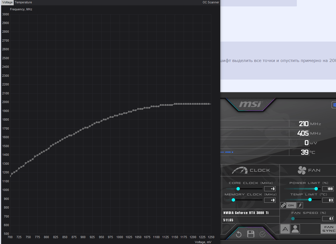Toggle automatic fan mode A button
336x244 pixels.
point(285,229)
